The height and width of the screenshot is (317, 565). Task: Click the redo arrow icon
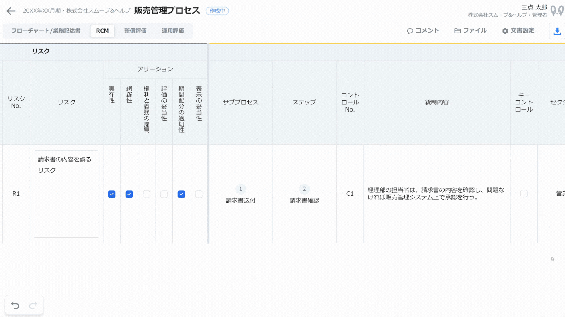33,306
